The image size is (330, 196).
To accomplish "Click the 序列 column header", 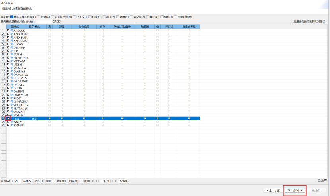I will coord(103,27).
